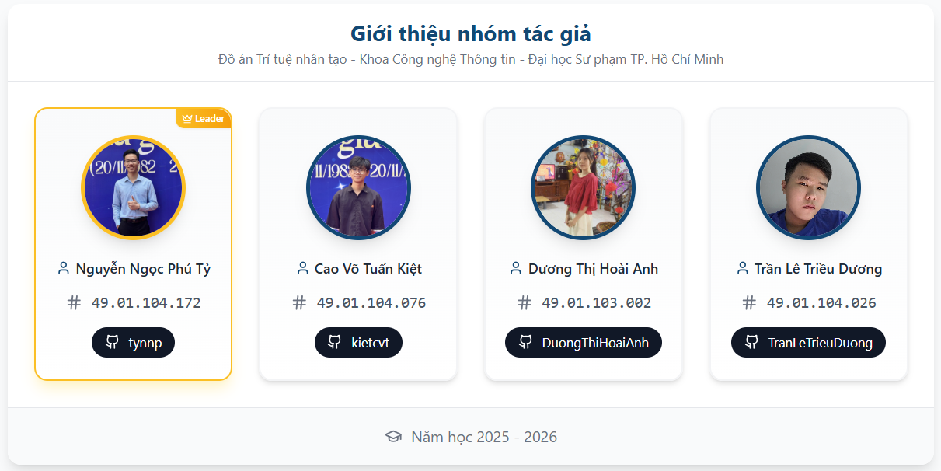Click the 'Giới thiệu nhóm tác giả' heading
The width and height of the screenshot is (941, 471).
tap(471, 34)
